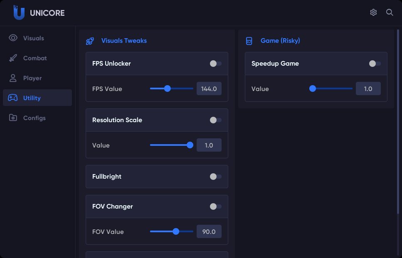Image resolution: width=402 pixels, height=258 pixels.
Task: Toggle Speedup Game on
Action: [x=375, y=63]
